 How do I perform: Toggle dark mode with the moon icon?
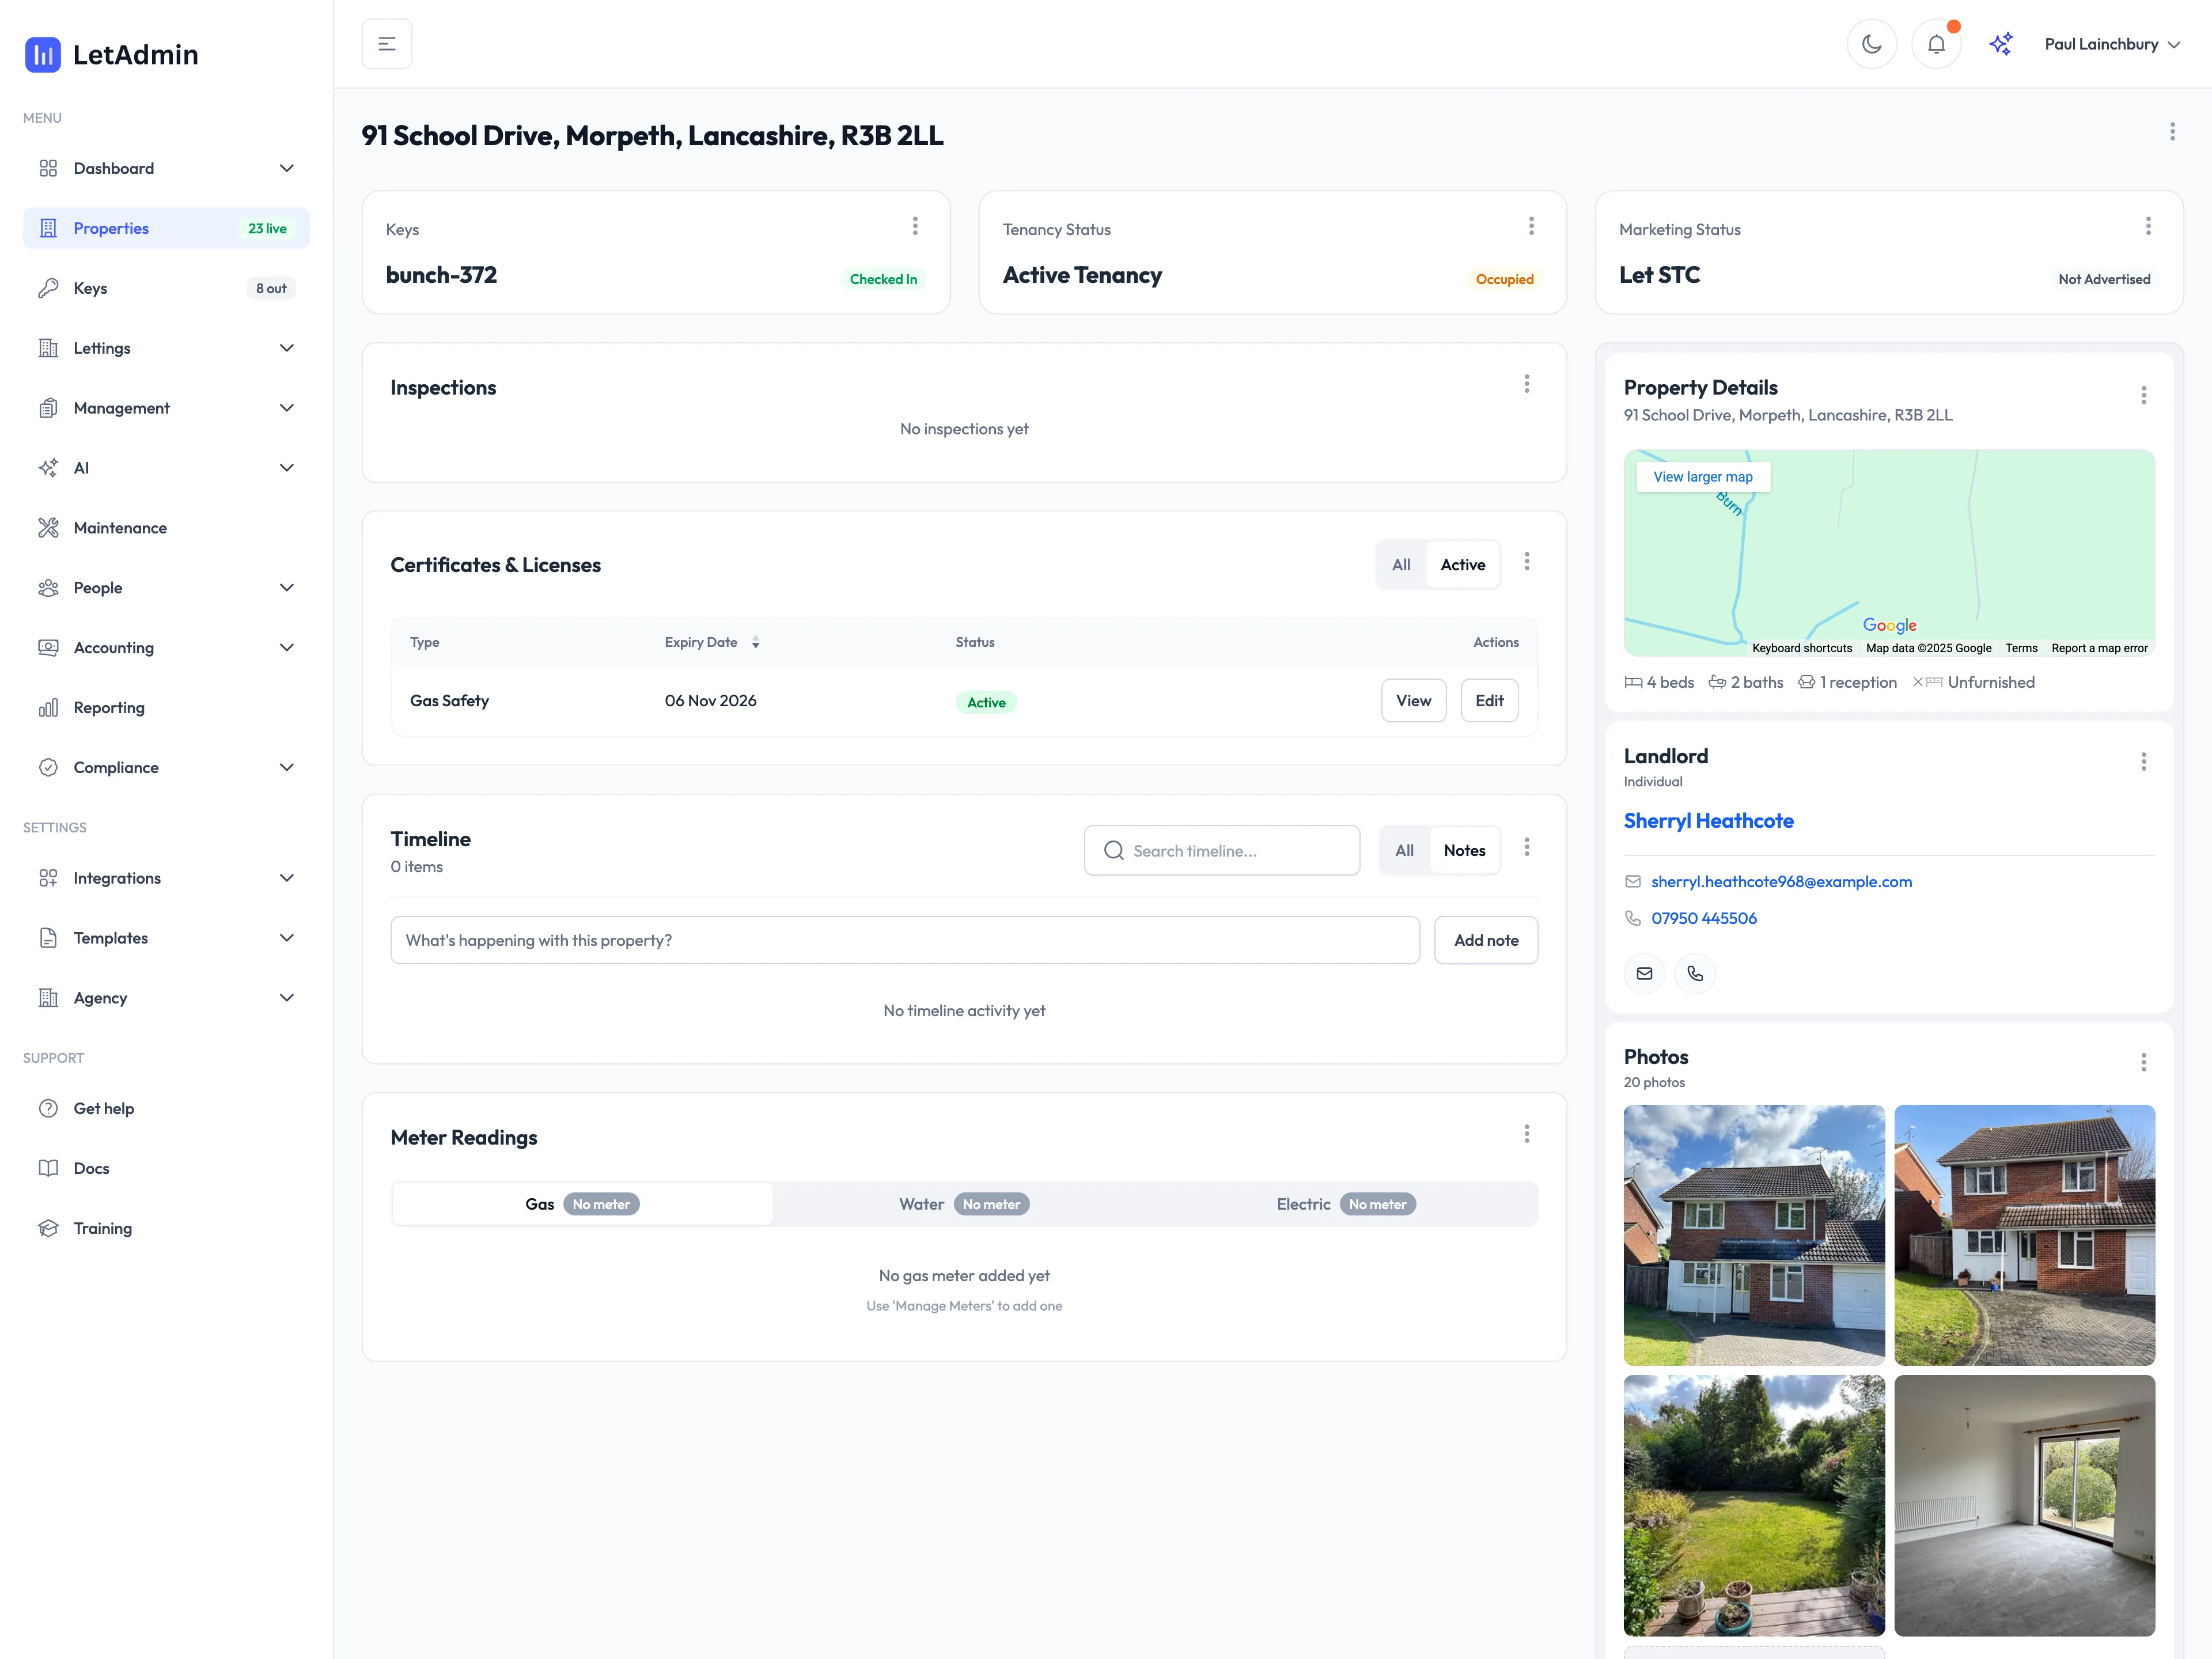[1871, 43]
